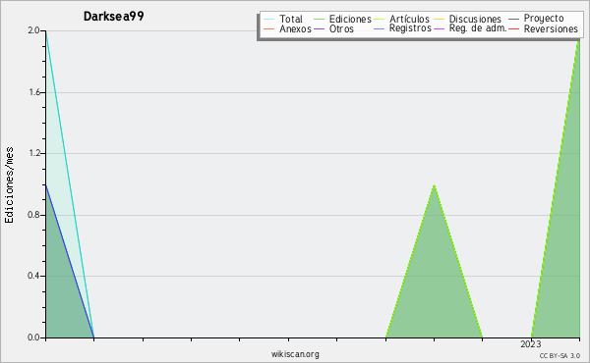This screenshot has height=363, width=590.
Task: Click the peak of the middle green triangle
Action: point(434,185)
